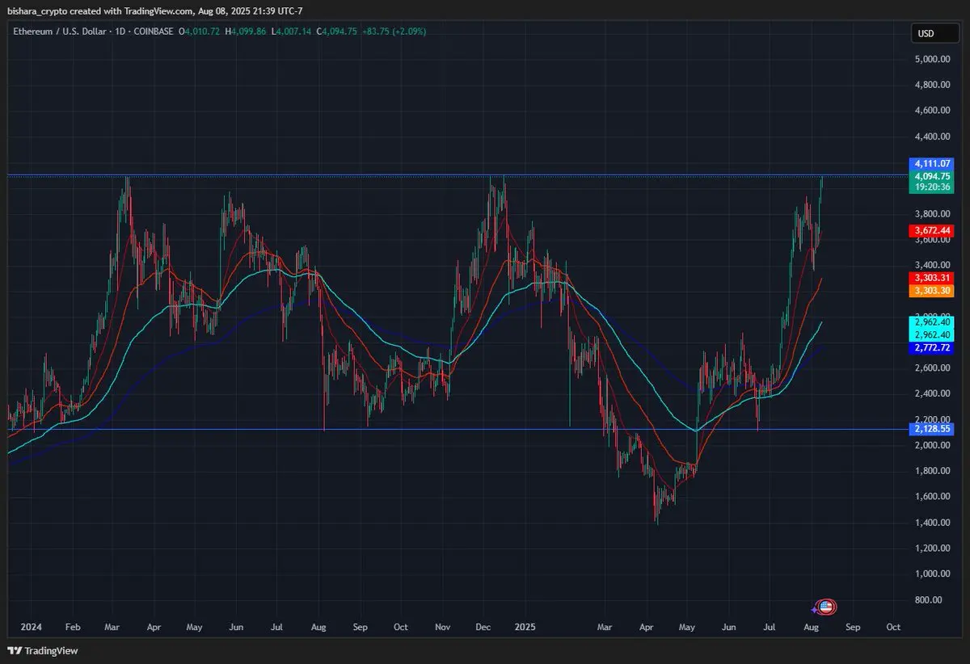Click the 1,000.00 price axis label
Screen dimensions: 970x664
(x=932, y=574)
